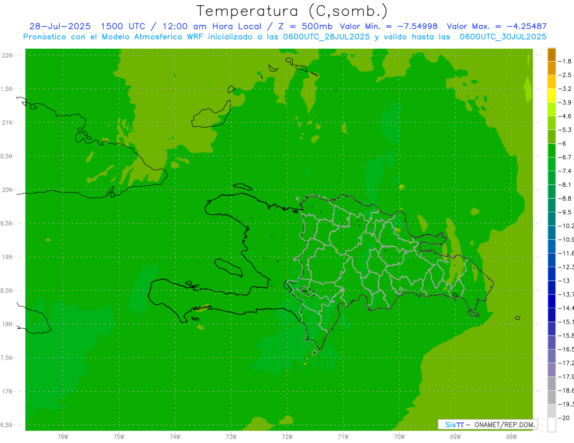Pick the olive swatch between -5.3 and -6
Viewport: 574px width, 443px height.
pos(552,137)
